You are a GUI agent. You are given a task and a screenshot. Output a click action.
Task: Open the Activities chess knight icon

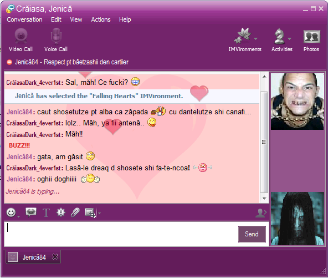279,36
